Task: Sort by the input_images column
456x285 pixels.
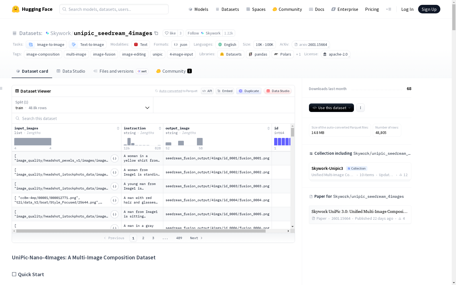Action: 118,128
